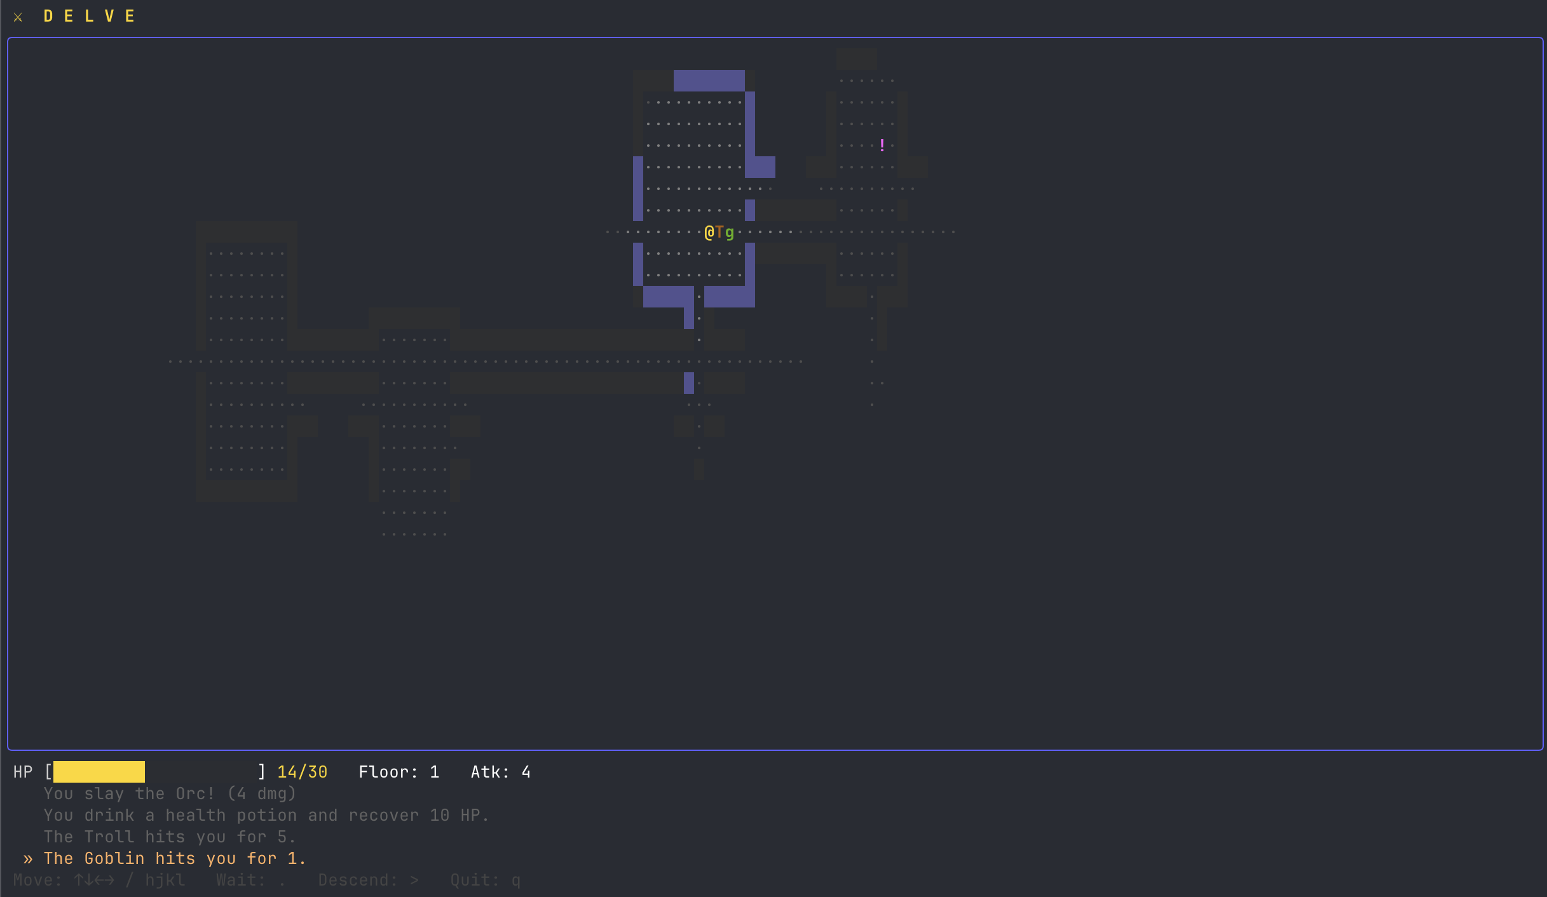Click the orange T troll glyph
Viewport: 1547px width, 897px height.
(x=719, y=233)
